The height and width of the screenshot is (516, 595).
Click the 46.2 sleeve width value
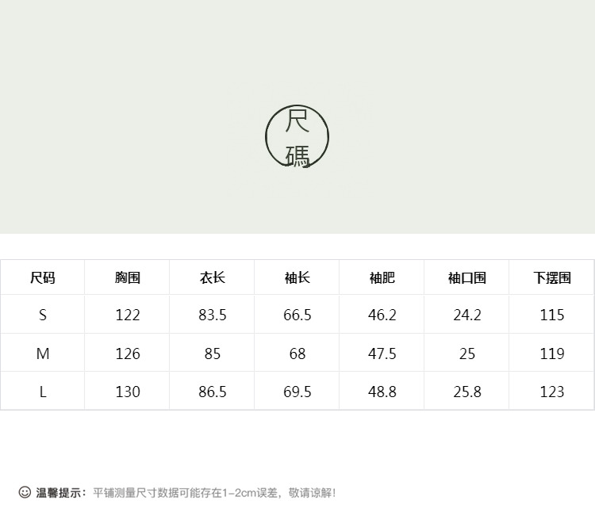click(382, 315)
